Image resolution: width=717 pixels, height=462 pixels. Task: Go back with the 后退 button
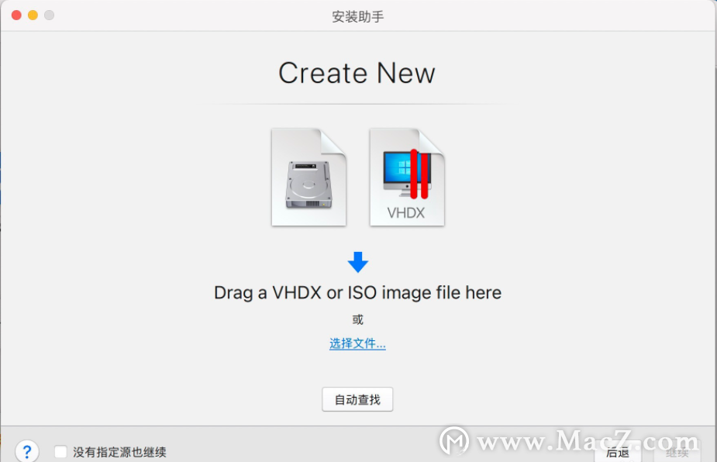tap(618, 453)
